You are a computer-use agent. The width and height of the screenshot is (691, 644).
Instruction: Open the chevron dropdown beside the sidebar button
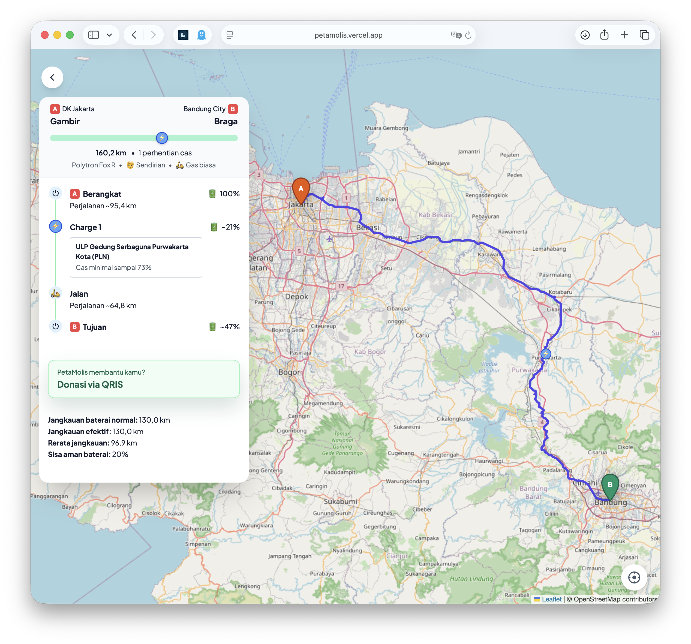click(x=110, y=35)
